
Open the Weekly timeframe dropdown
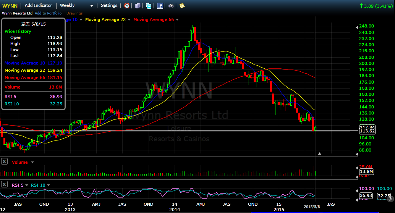(x=76, y=6)
